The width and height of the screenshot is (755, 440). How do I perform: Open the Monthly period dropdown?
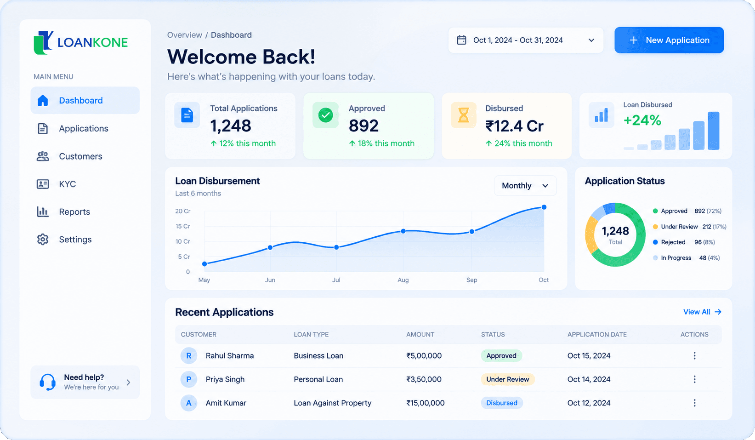click(x=525, y=186)
